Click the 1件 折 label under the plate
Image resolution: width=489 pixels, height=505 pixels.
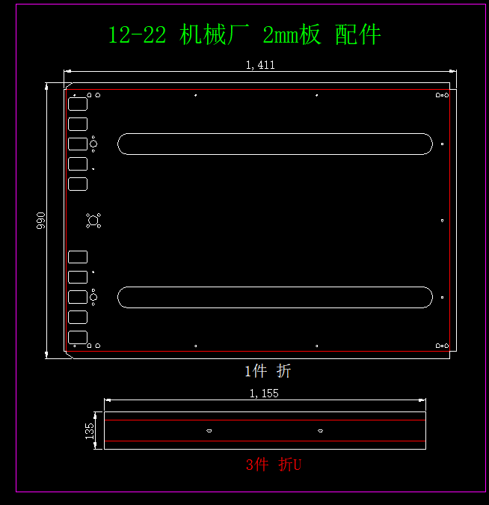268,370
